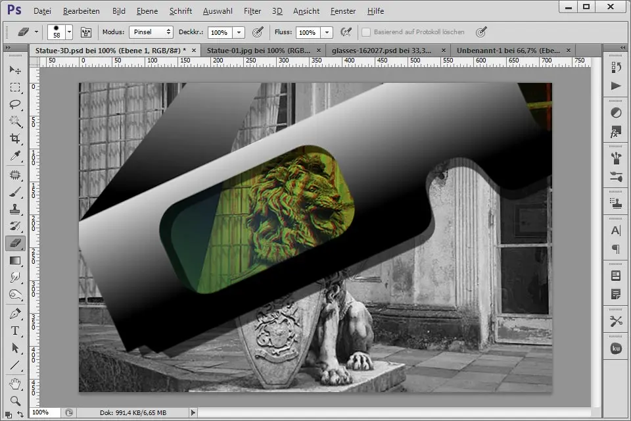Enable 'Basierend auf Protokoll löschen' checkbox
This screenshot has width=631, height=421.
click(367, 32)
